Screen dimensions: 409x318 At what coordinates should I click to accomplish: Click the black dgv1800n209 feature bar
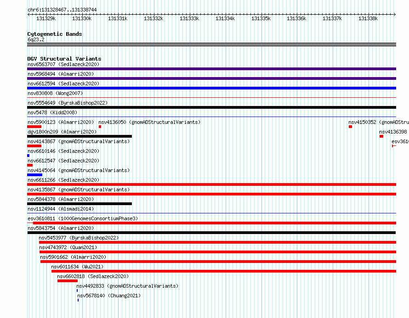point(80,136)
